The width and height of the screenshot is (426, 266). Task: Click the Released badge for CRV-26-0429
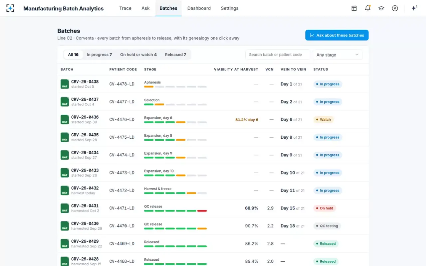coord(326,244)
